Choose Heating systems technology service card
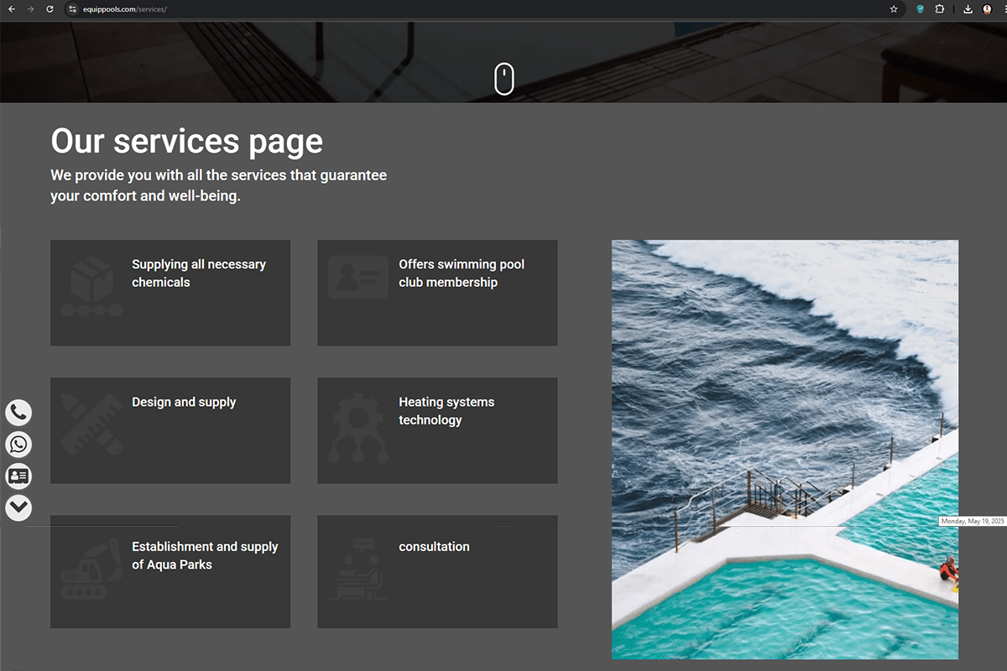The image size is (1007, 671). (x=437, y=430)
